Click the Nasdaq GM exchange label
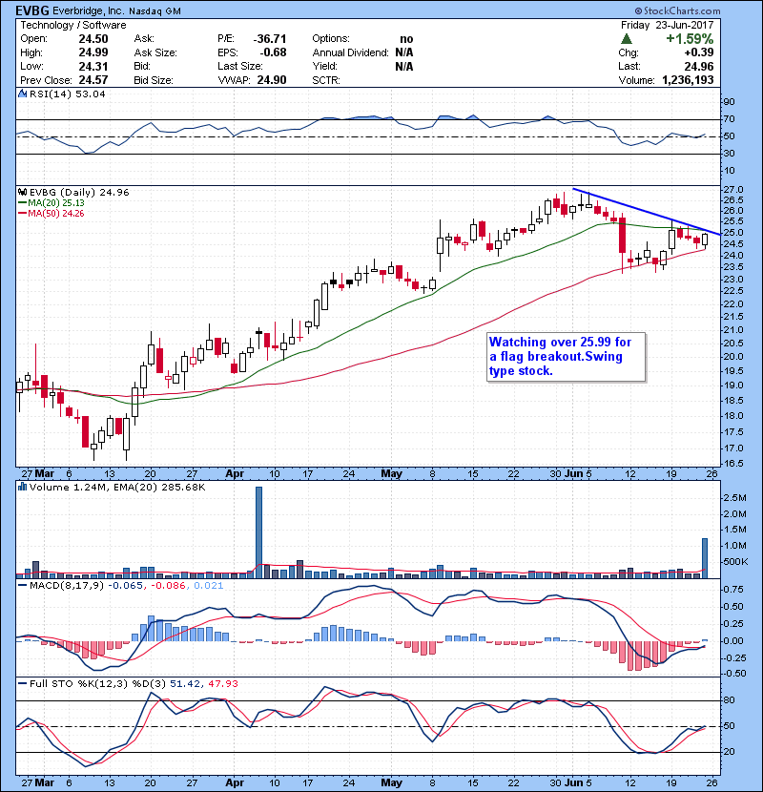Image resolution: width=763 pixels, height=792 pixels. click(155, 11)
